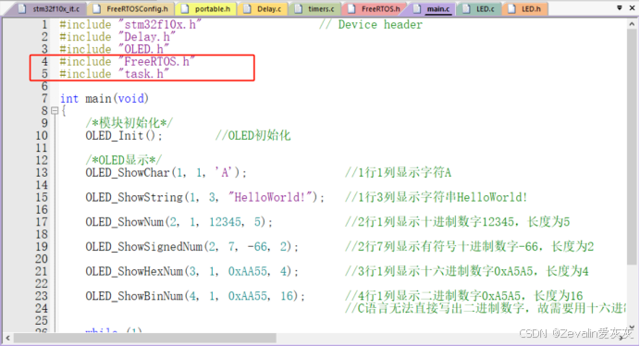Click line number 13 in the gutter
This screenshot has width=640, height=346.
(x=42, y=172)
